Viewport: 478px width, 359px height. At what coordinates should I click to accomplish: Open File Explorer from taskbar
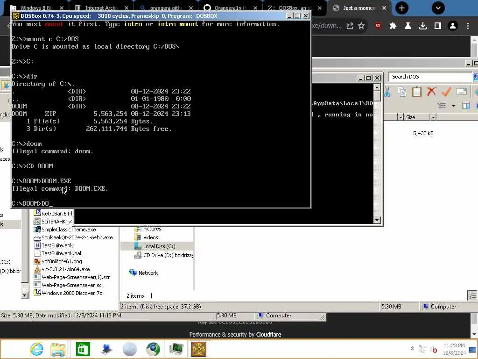click(58, 349)
